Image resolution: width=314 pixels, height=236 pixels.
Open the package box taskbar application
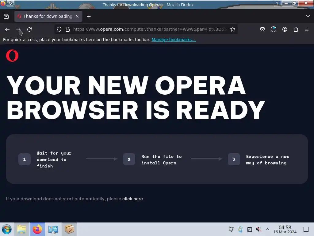[x=69, y=229]
